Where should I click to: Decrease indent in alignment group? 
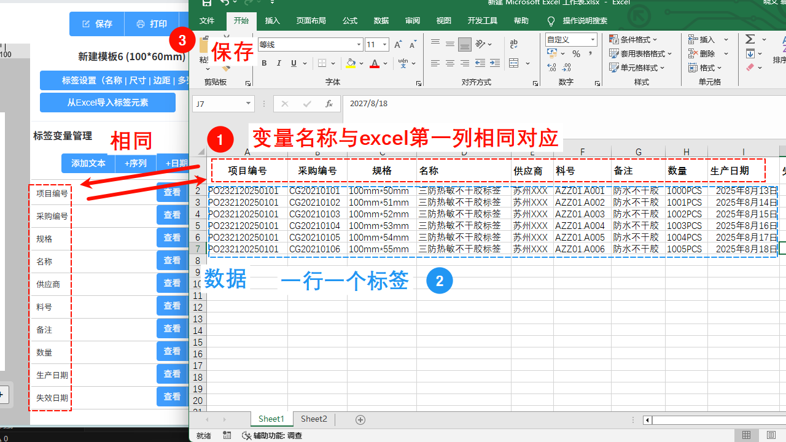pyautogui.click(x=480, y=63)
